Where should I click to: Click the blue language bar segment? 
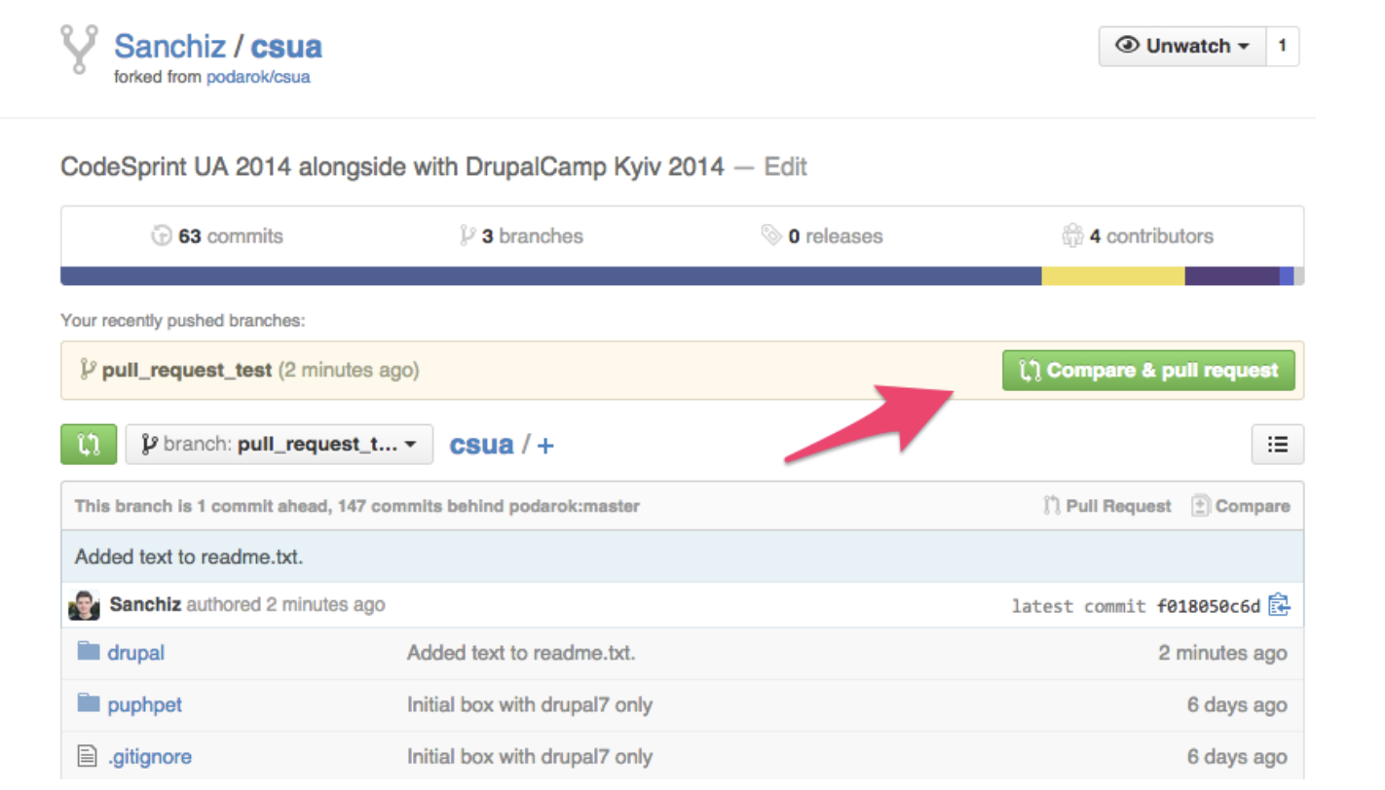coord(551,276)
